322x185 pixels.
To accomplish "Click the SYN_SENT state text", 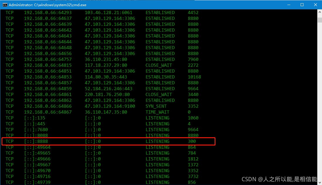I will 156,106.
